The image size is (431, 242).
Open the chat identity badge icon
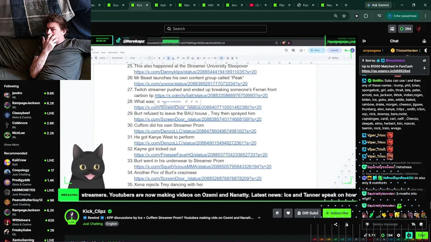[x=367, y=224]
